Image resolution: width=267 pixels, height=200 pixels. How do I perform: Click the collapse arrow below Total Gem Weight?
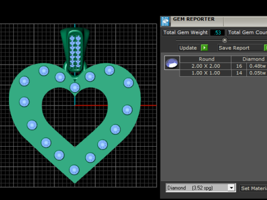point(225,40)
